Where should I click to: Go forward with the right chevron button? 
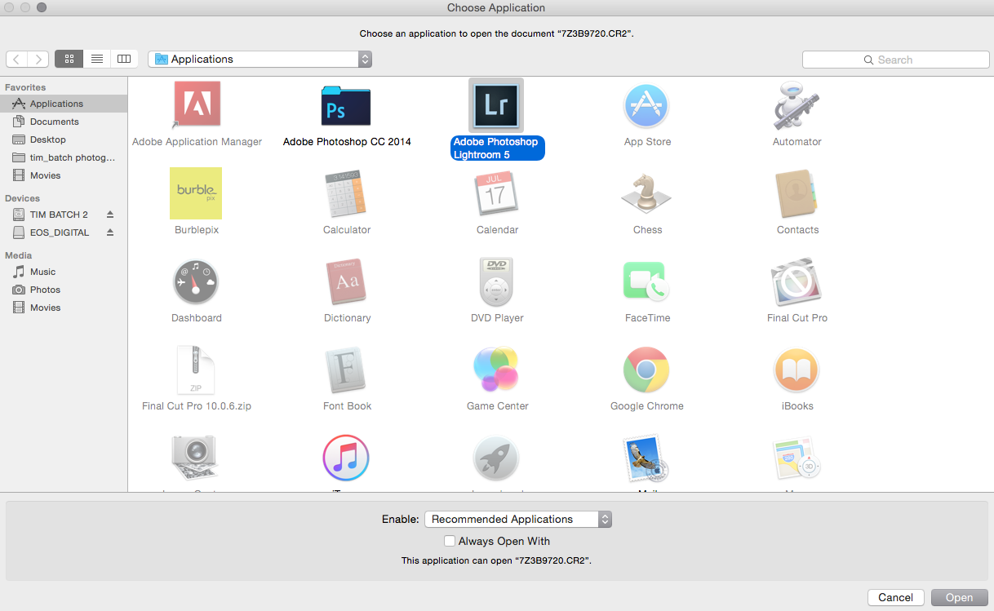pos(38,59)
